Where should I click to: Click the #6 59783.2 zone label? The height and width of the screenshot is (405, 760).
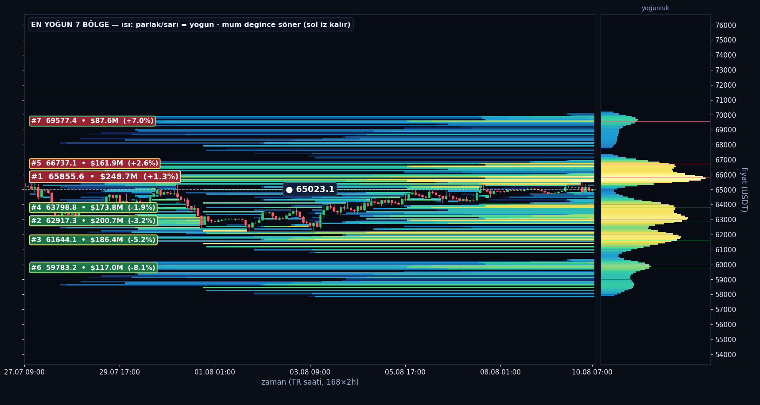pyautogui.click(x=93, y=267)
